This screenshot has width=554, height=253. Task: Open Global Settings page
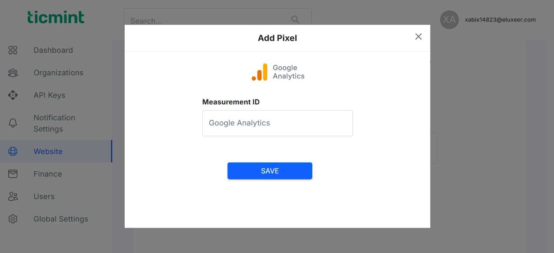point(56,219)
